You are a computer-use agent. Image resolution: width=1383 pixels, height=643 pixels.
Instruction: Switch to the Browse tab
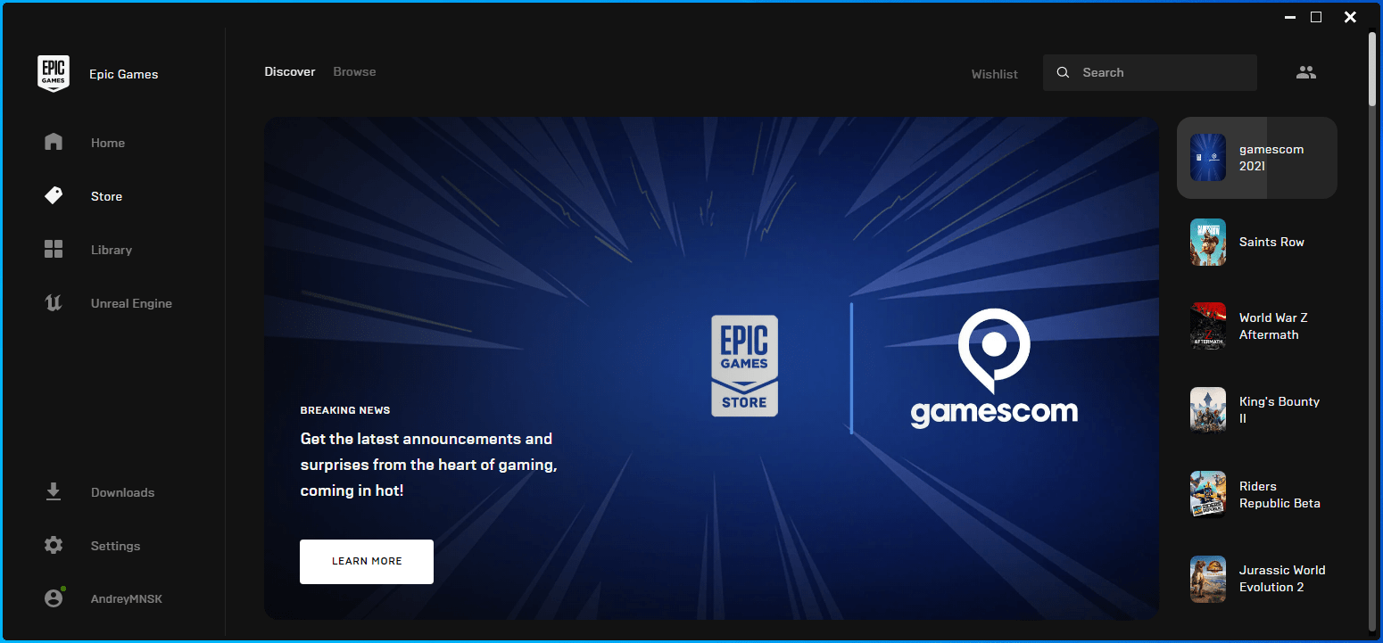point(354,71)
